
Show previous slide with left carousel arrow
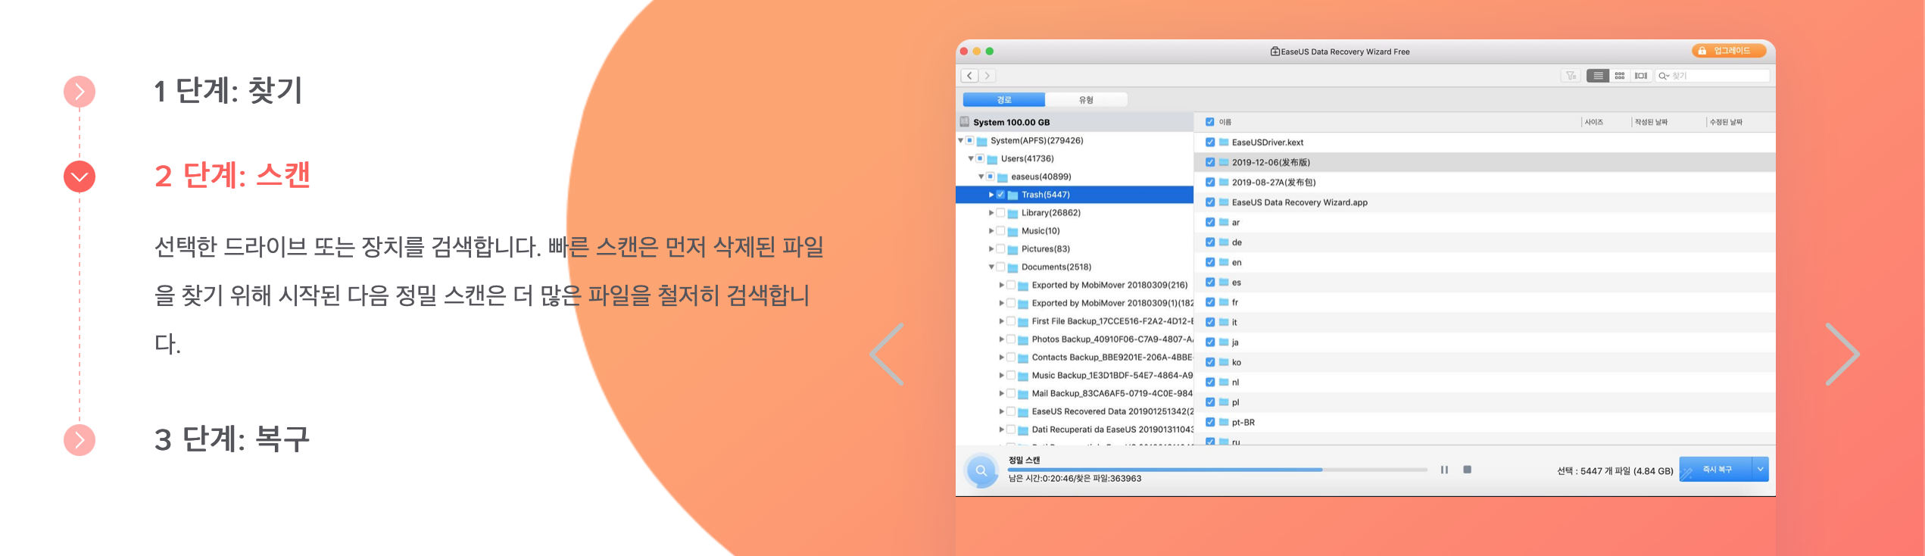coord(887,355)
